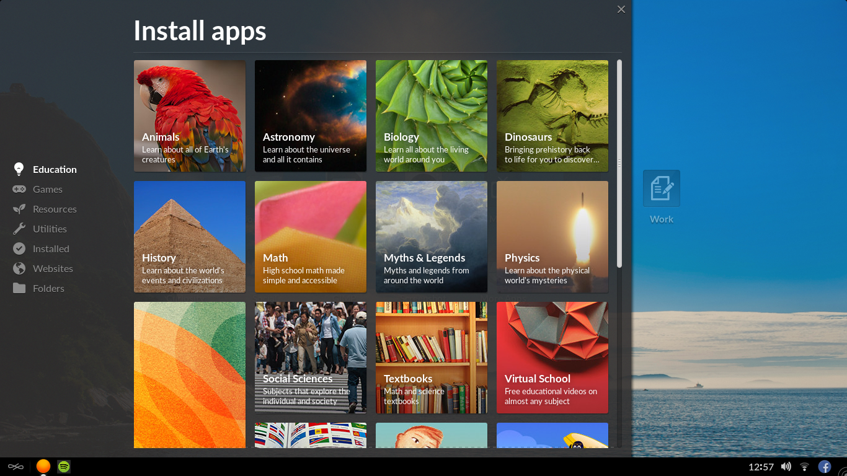Open the orange abstract pattern tile
Screen dimensions: 847x476
190,374
